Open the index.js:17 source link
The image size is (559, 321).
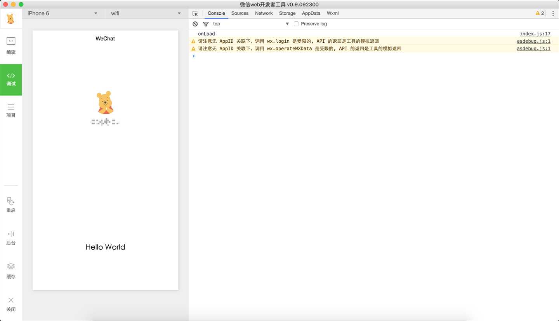tap(535, 34)
